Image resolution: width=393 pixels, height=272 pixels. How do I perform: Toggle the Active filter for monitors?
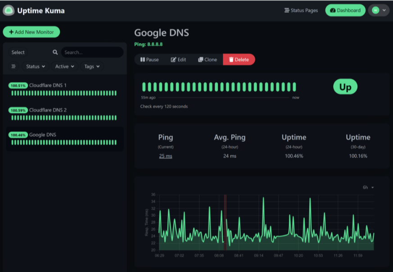click(x=64, y=66)
